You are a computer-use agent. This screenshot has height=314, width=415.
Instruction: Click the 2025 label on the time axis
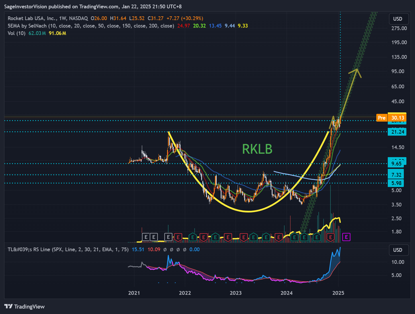(338, 293)
